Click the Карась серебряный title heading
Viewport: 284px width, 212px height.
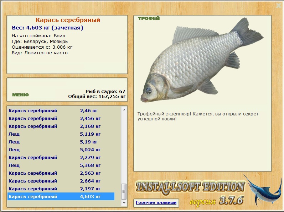point(68,20)
